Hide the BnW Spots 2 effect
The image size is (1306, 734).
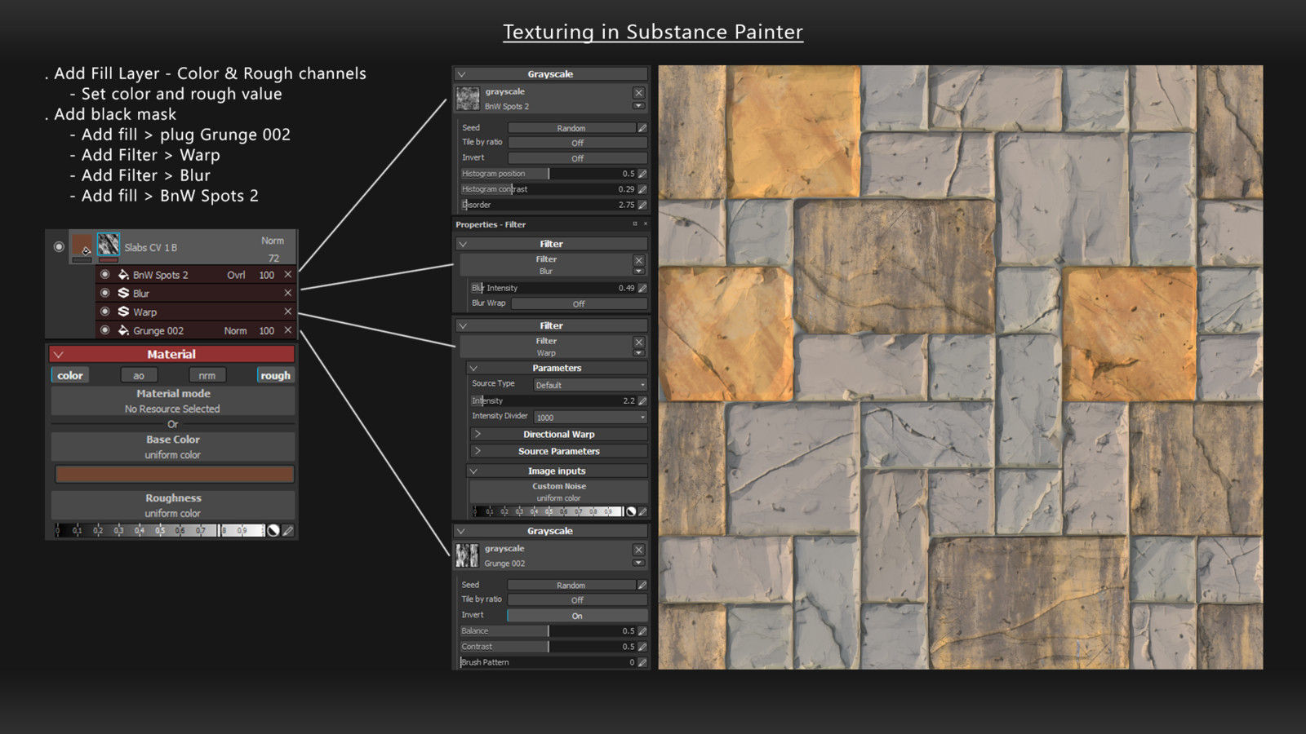[x=104, y=275]
